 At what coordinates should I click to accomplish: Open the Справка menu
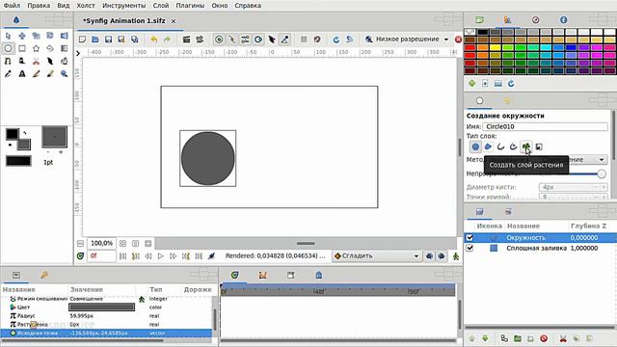click(248, 6)
